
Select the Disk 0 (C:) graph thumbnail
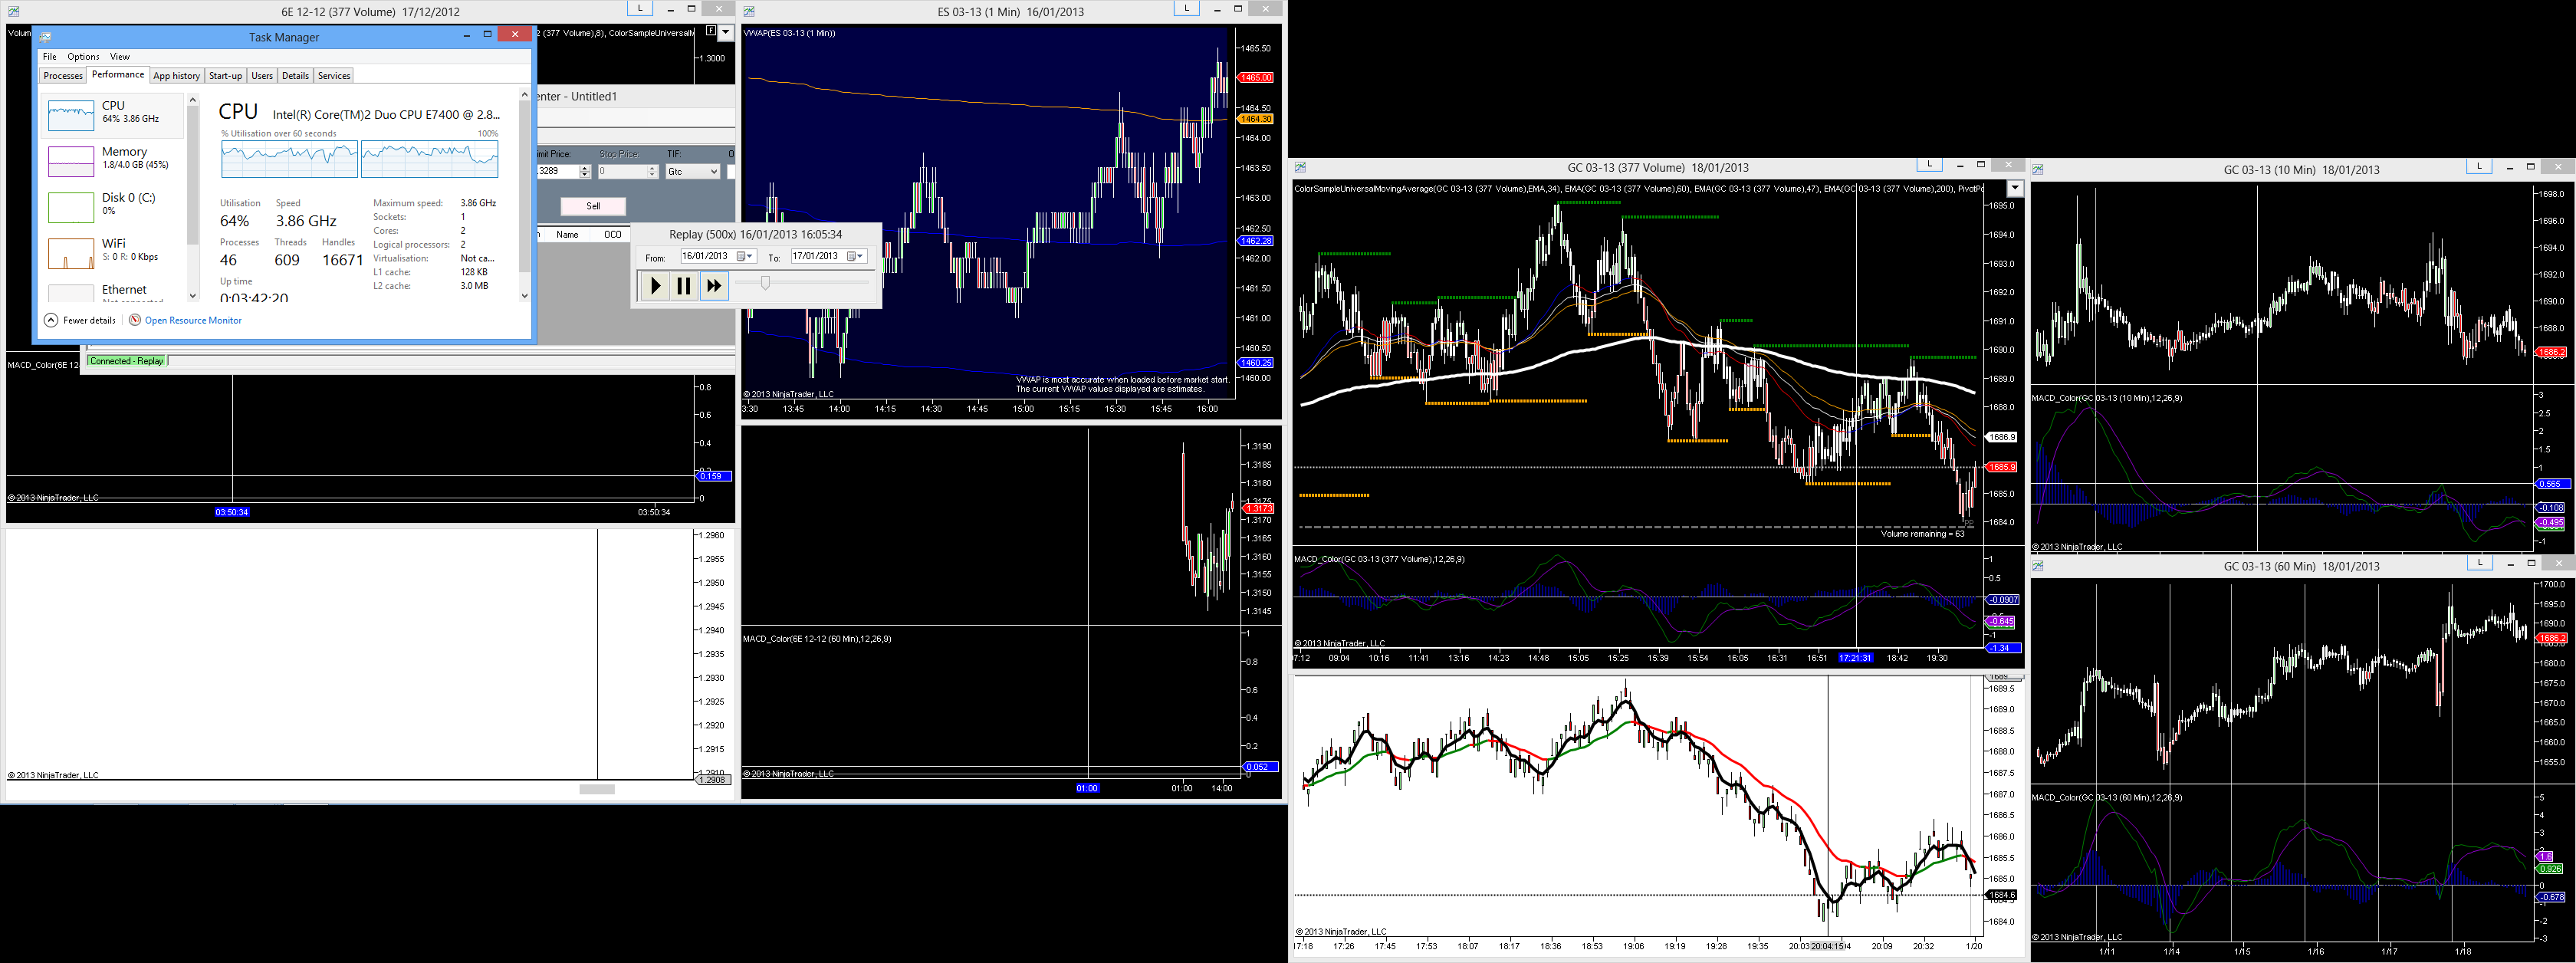point(71,207)
